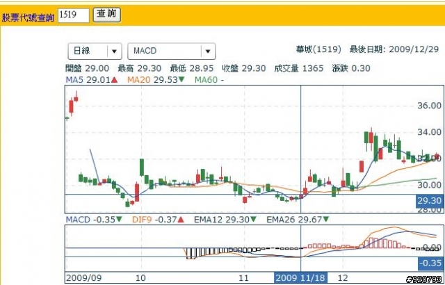
Task: Click the 30.00 price axis label
Action: 430,185
